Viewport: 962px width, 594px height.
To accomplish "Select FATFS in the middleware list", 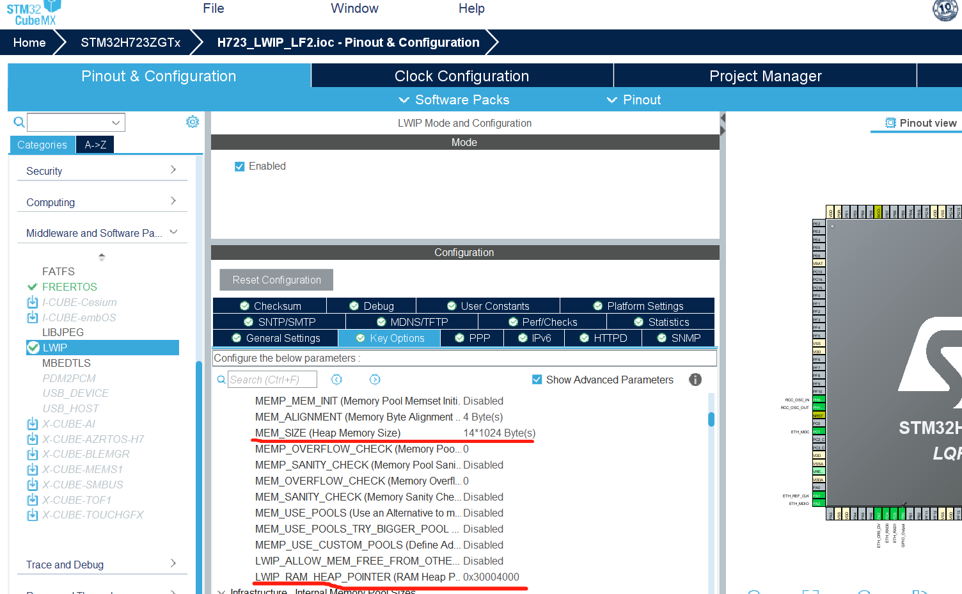I will (58, 271).
